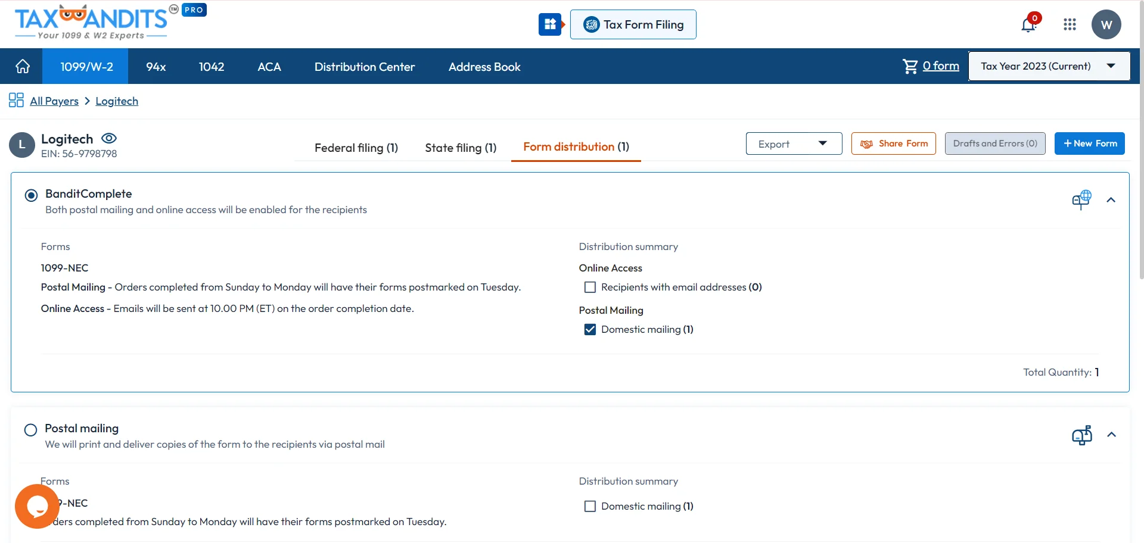Screen dimensions: 1144x543
Task: Select the BanditComplete radio option
Action: [x=31, y=195]
